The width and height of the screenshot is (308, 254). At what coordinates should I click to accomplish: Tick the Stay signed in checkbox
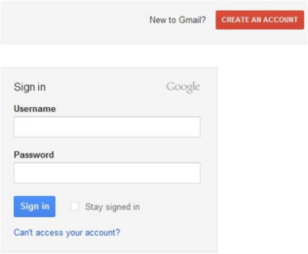[x=75, y=206]
